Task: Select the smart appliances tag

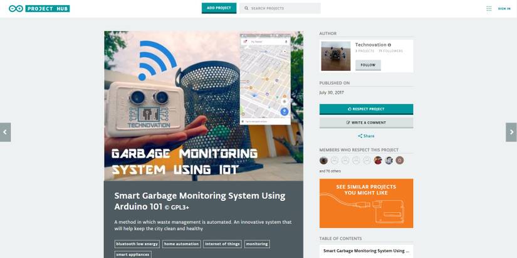Action: (133, 254)
